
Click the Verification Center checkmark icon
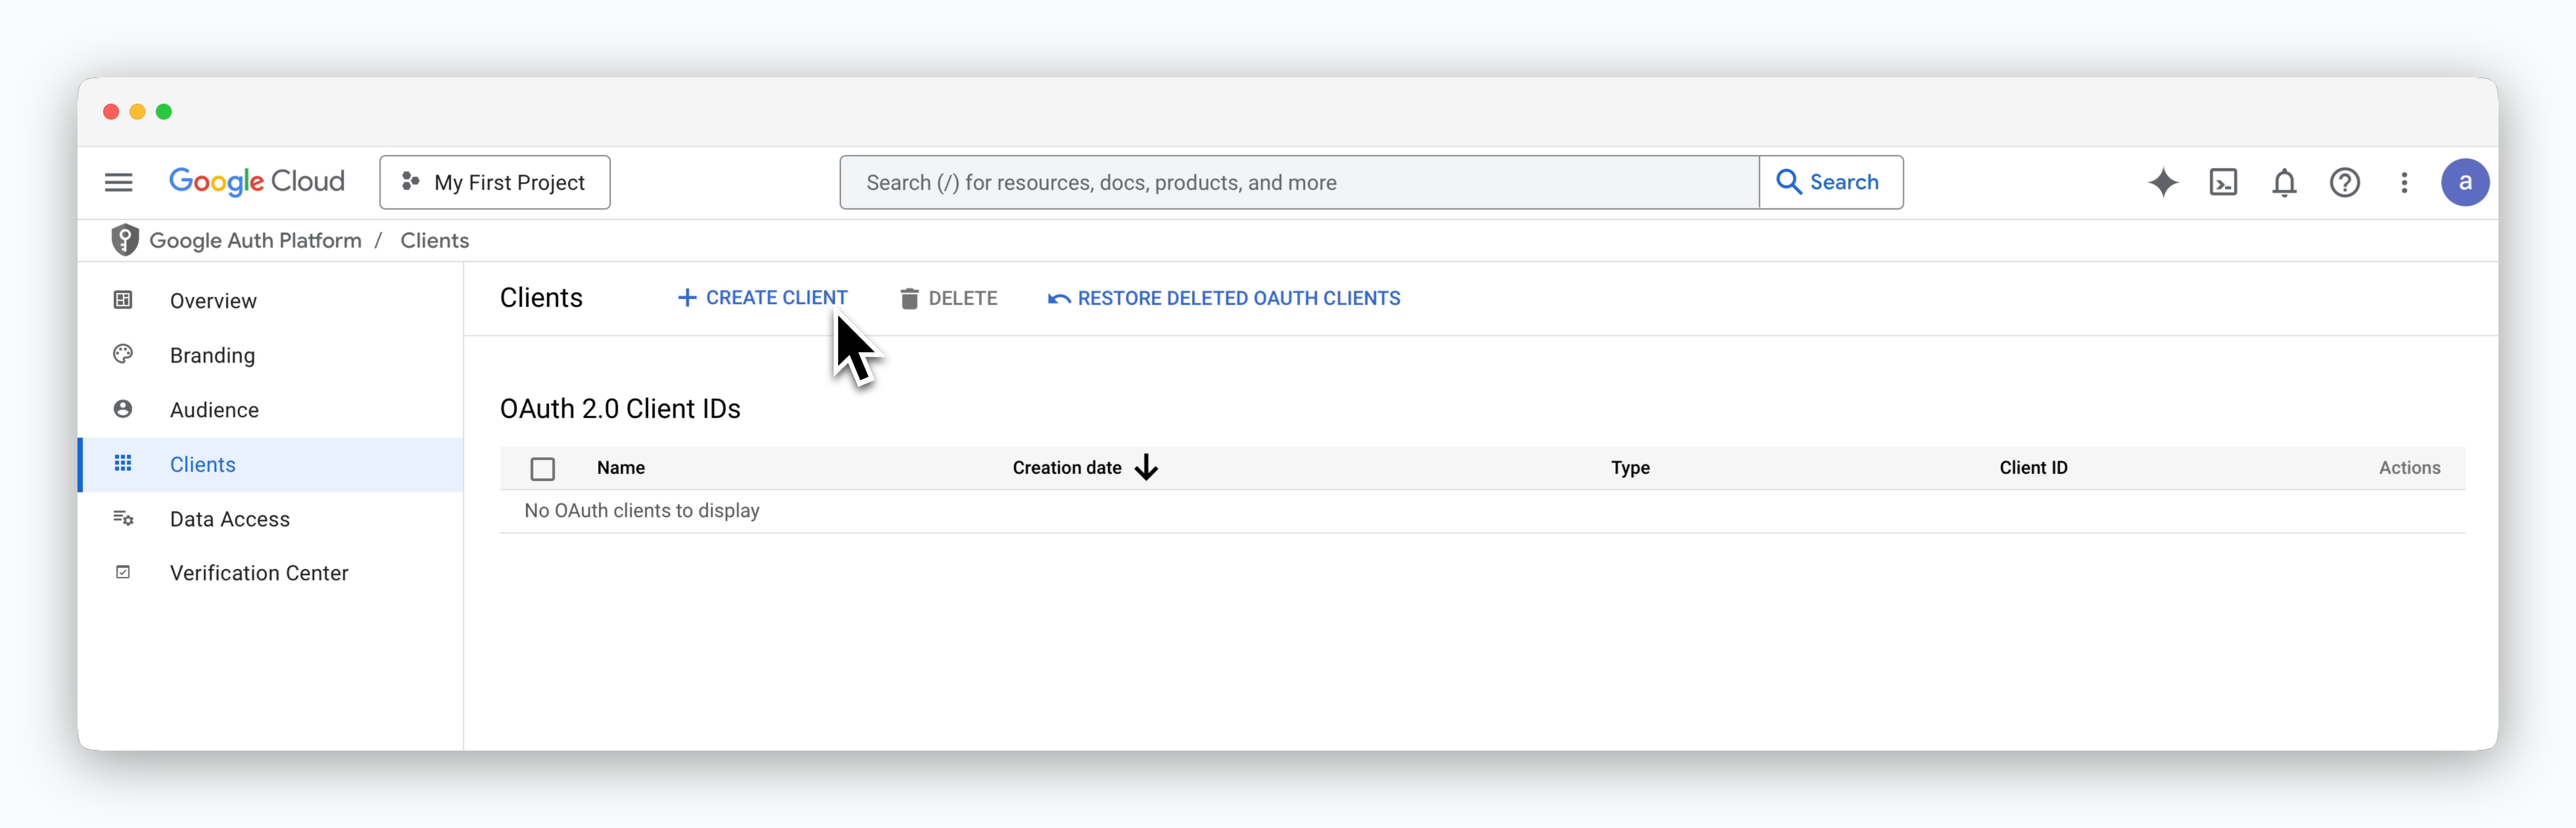tap(123, 572)
